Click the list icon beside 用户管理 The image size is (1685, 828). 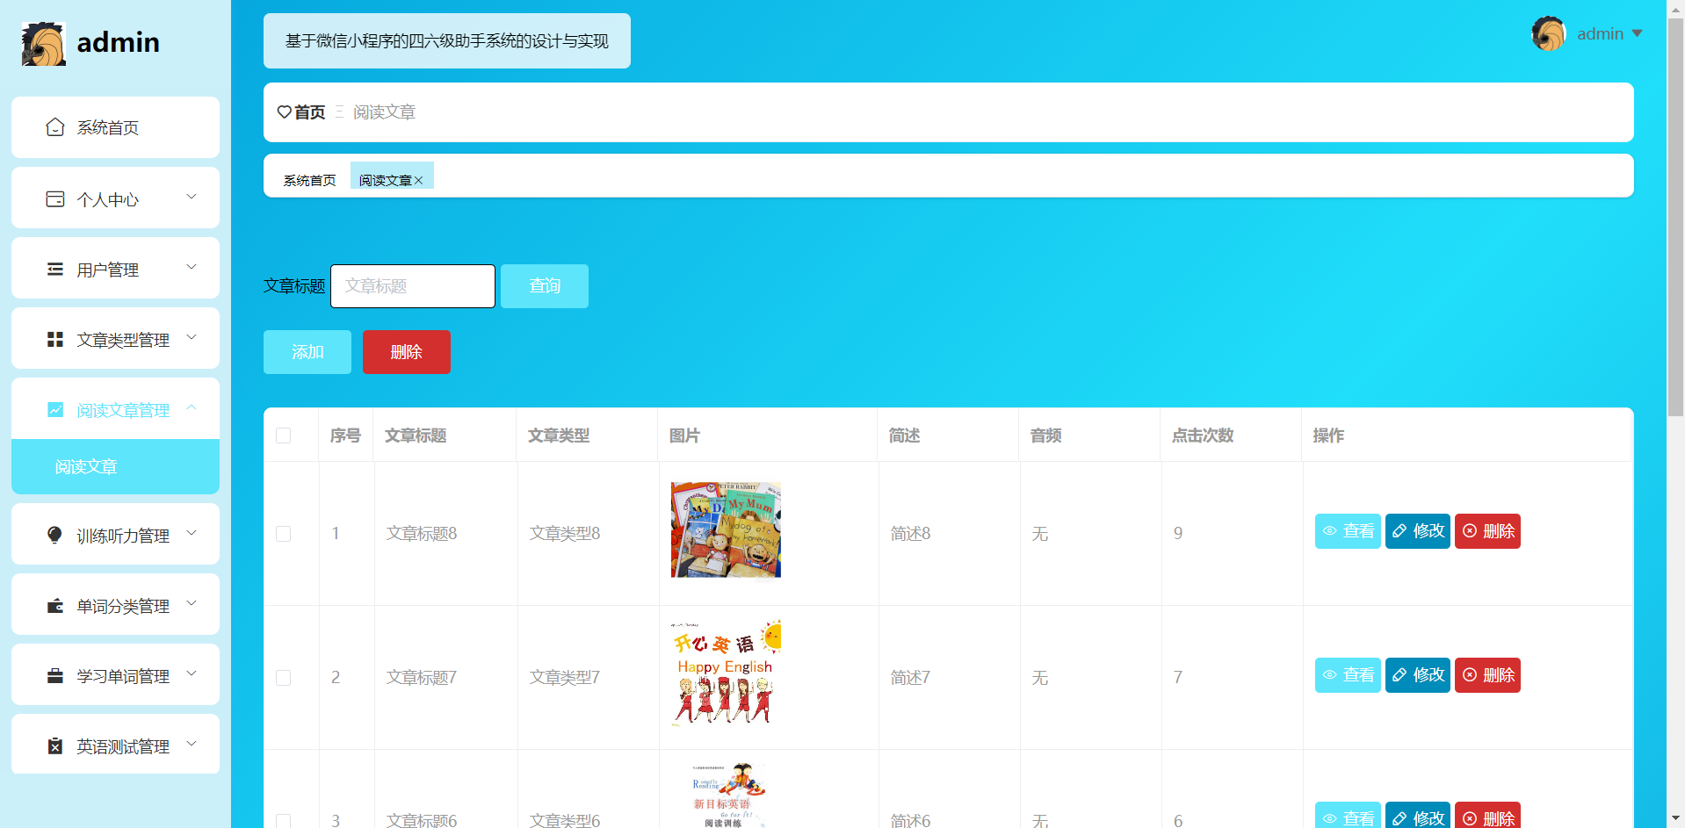coord(55,270)
